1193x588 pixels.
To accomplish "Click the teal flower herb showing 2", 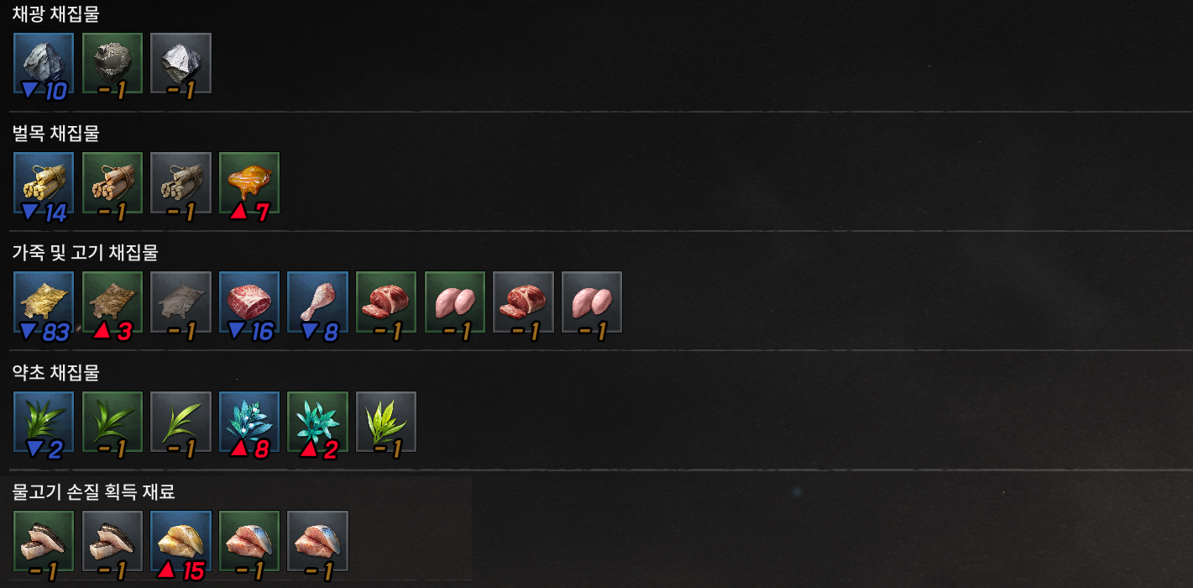I will (x=318, y=422).
